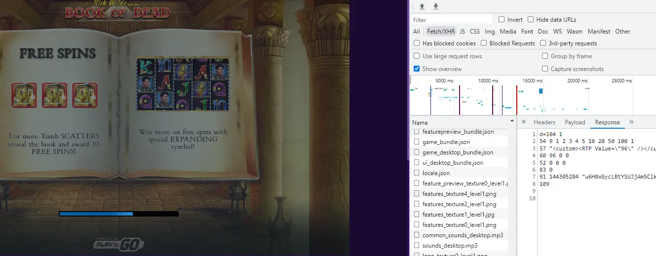Select the Other type filter
This screenshot has width=656, height=256.
tap(622, 32)
